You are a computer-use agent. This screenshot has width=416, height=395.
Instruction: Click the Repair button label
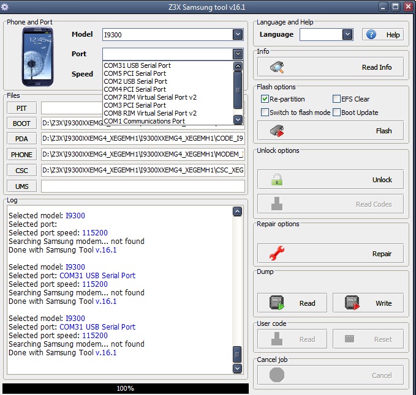[382, 254]
